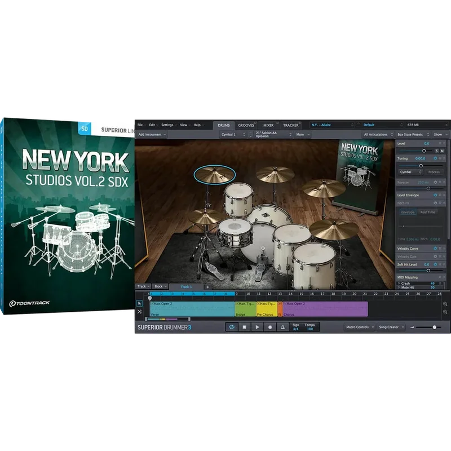The image size is (451, 451).
Task: Add a new track with plus button
Action: [x=207, y=287]
